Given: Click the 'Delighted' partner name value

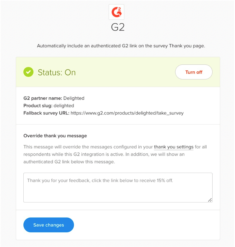Looking at the screenshot, I should 74,98.
